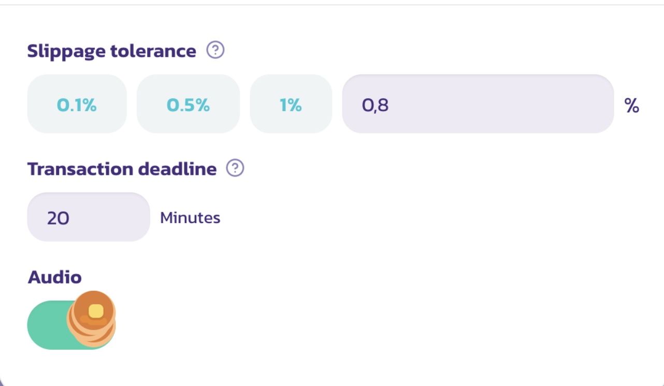Mute sounds using the pancake switch
This screenshot has height=386, width=664.
(x=71, y=324)
